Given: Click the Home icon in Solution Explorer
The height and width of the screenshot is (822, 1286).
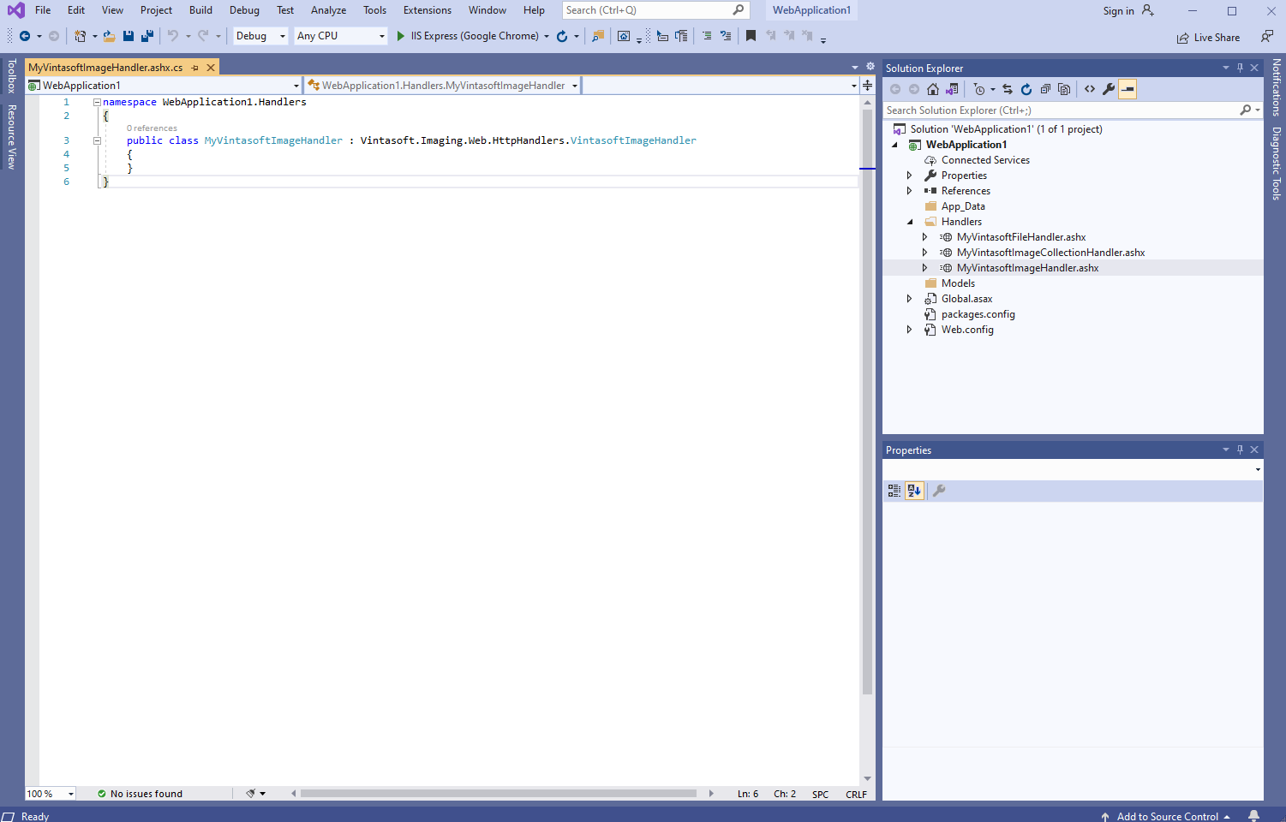Looking at the screenshot, I should (x=933, y=89).
